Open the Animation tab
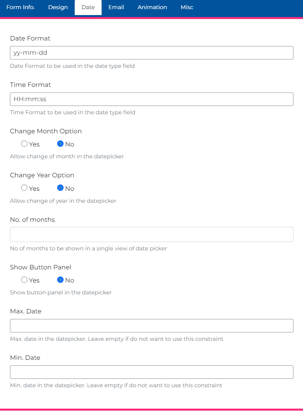This screenshot has height=411, width=303. (x=152, y=7)
